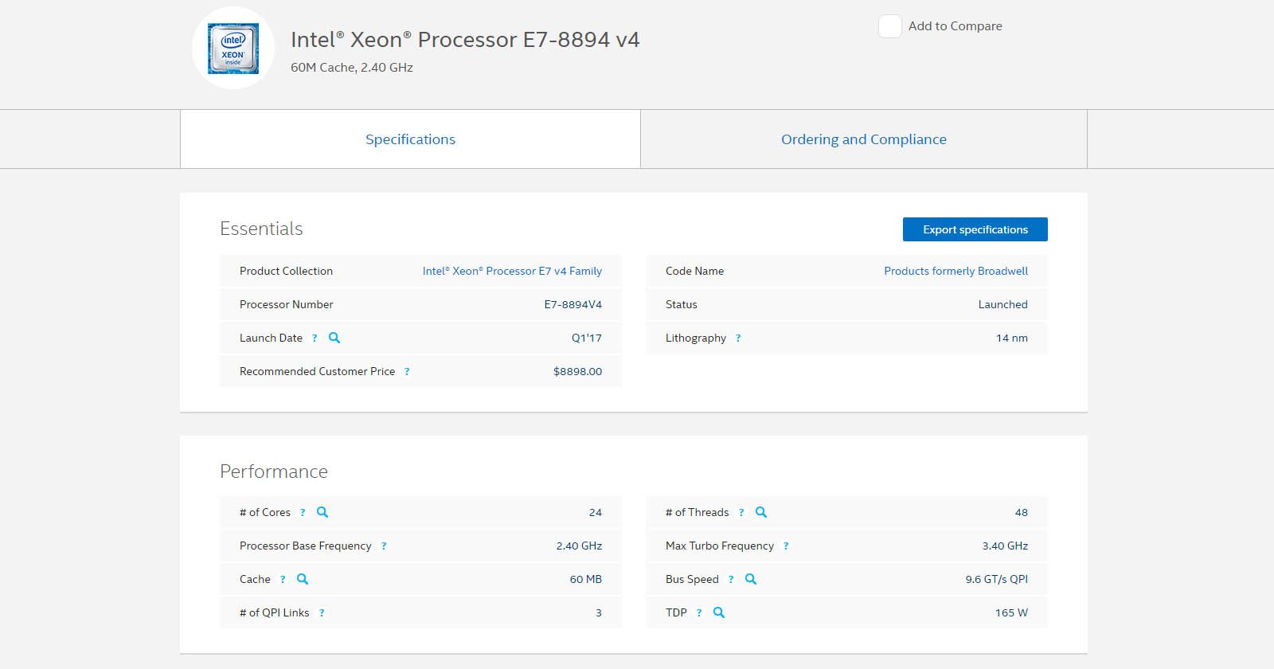The width and height of the screenshot is (1274, 669).
Task: Click the magnifier icon beside # of Cores
Action: [322, 512]
